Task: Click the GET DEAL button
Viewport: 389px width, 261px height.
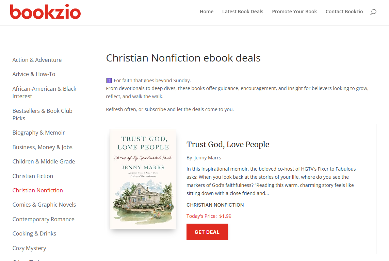Action: [207, 232]
